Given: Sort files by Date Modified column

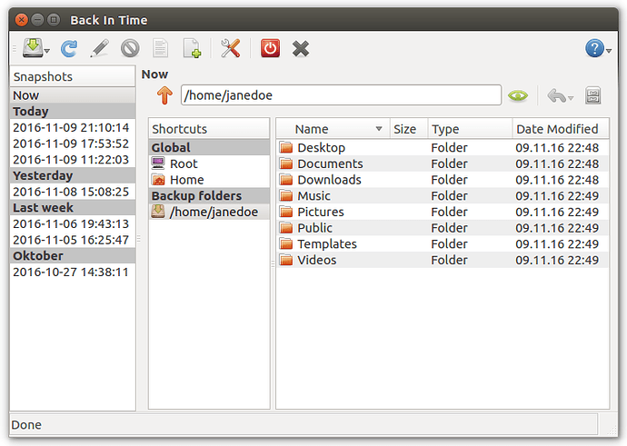Looking at the screenshot, I should [556, 129].
